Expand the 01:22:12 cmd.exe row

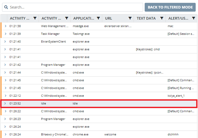5,96
